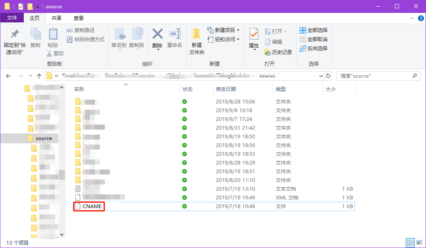Pin folder using 固定到快速访问 icon

(14, 39)
